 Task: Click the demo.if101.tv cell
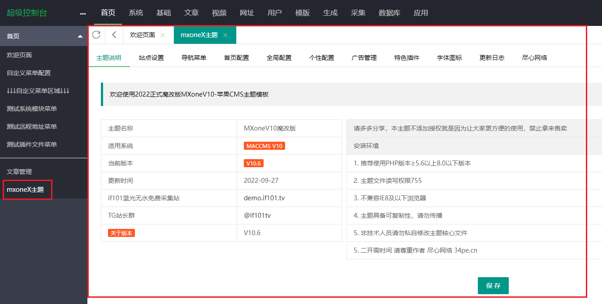pyautogui.click(x=290, y=198)
